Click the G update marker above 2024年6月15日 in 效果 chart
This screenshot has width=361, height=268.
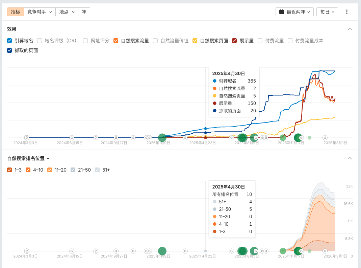point(72,138)
